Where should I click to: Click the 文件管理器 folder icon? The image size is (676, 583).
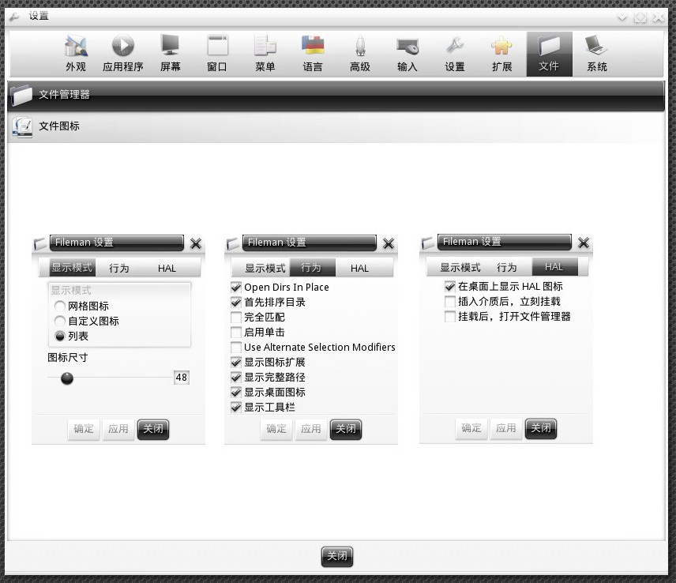[21, 95]
